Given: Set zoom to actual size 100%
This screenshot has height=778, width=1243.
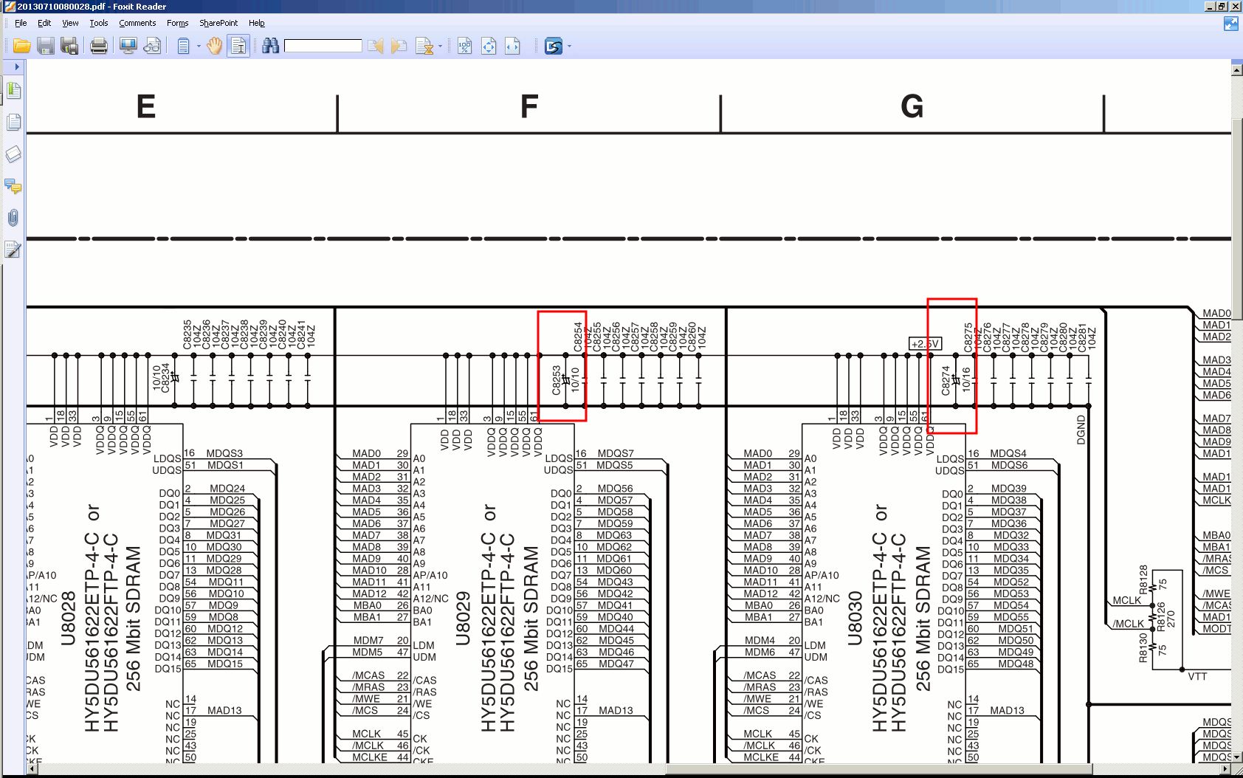Looking at the screenshot, I should point(464,47).
